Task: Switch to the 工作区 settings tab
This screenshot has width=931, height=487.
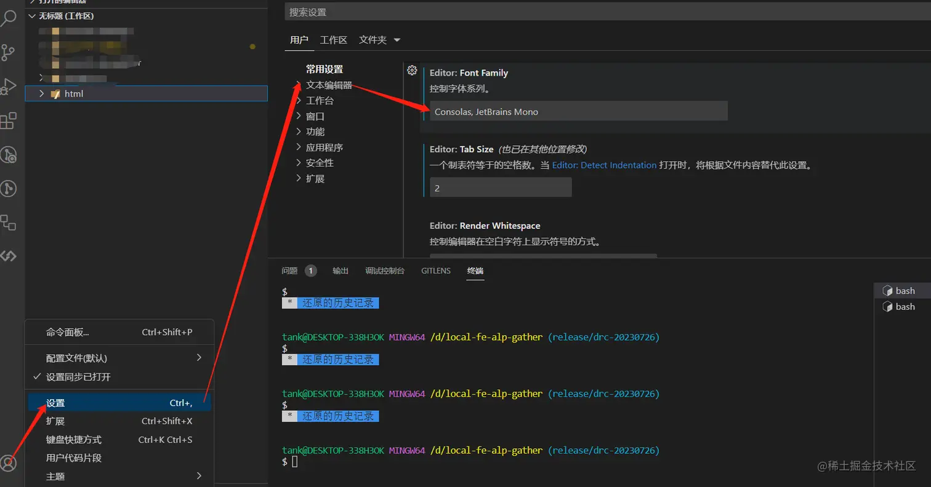Action: coord(334,40)
